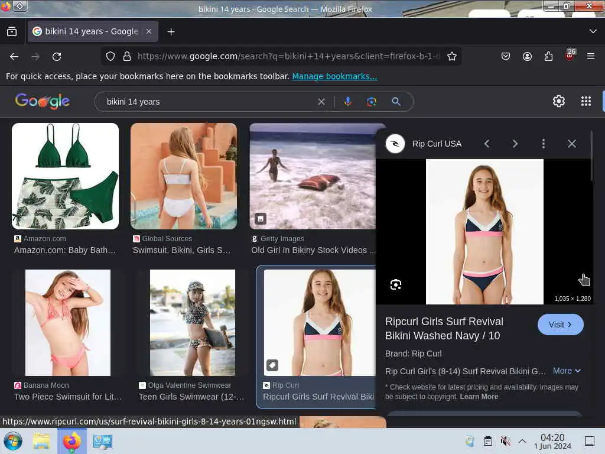
Task: Open Firefox View from the tab bar
Action: coord(12,32)
